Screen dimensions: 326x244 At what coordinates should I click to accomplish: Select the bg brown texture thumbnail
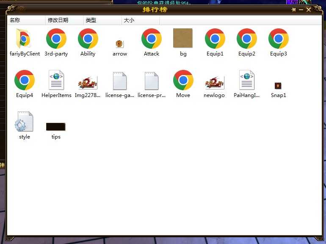coord(183,38)
